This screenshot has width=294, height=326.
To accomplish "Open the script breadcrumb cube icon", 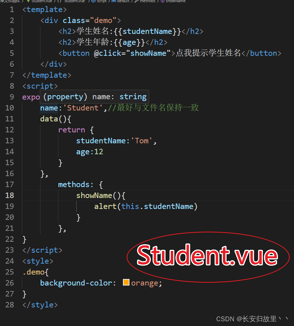I will (94, 1).
